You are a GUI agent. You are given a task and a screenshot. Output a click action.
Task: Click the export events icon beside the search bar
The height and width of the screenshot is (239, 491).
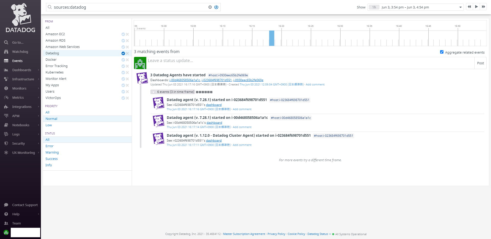tap(216, 7)
